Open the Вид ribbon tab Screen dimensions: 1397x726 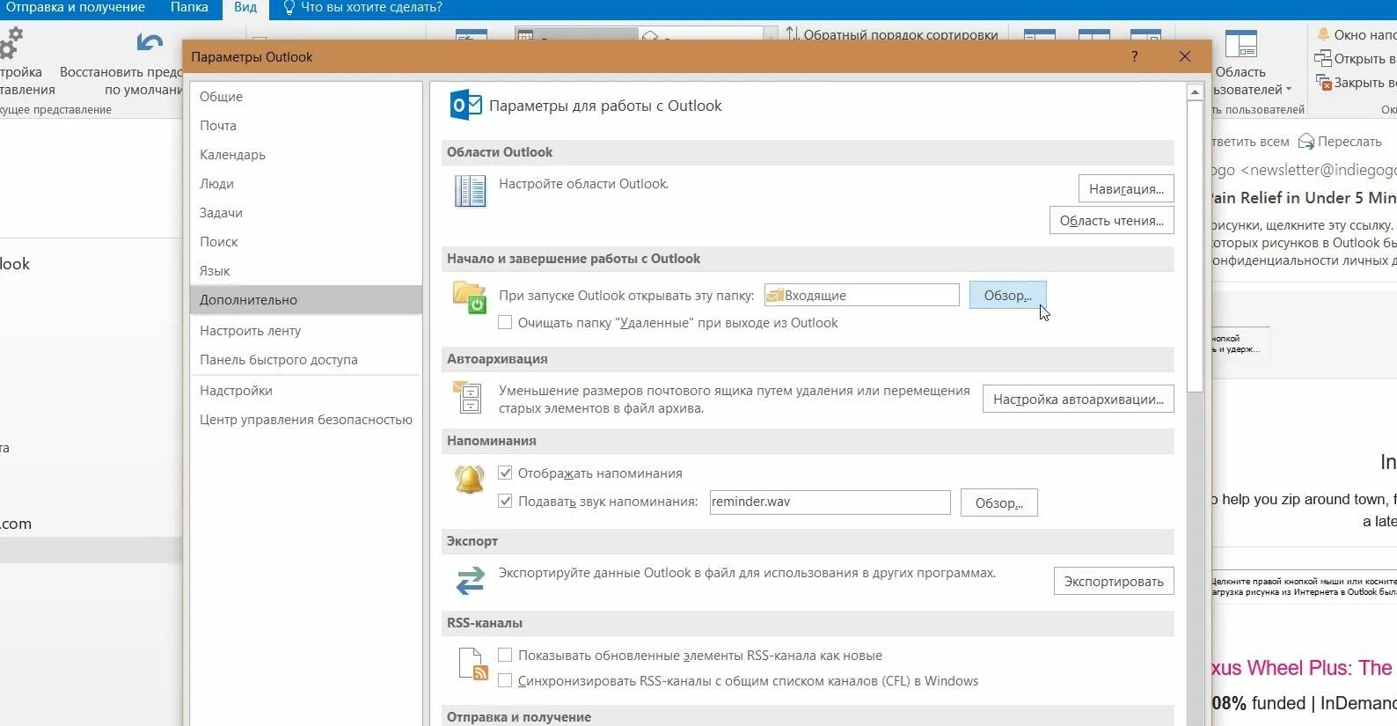tap(245, 8)
